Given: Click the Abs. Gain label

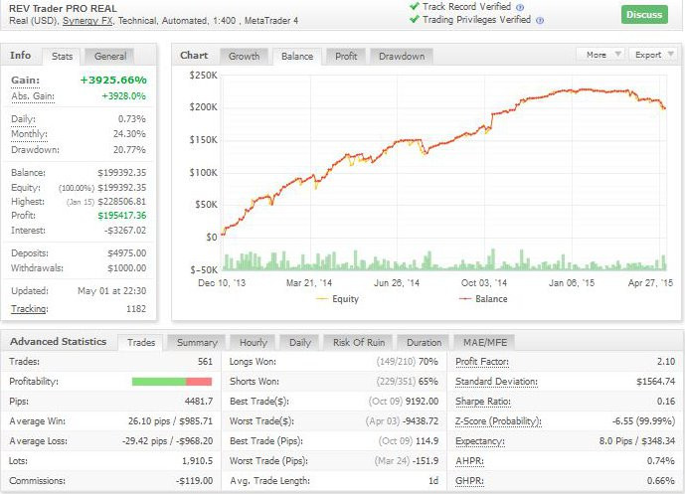Looking at the screenshot, I should pos(33,96).
